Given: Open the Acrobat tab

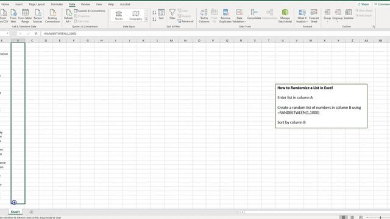Looking at the screenshot, I should (125, 4).
